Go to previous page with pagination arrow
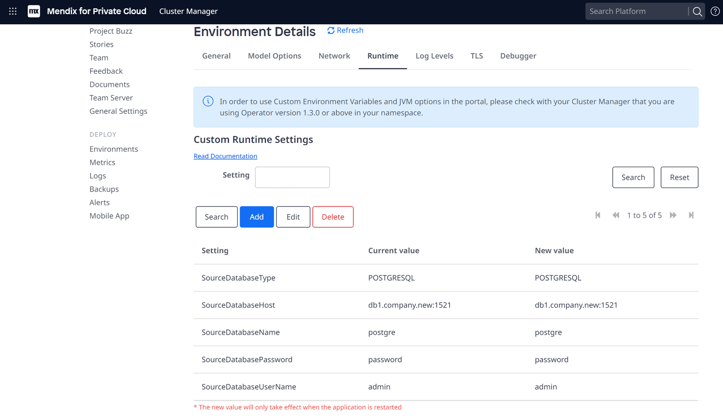Viewport: 723px width, 418px height. click(616, 215)
